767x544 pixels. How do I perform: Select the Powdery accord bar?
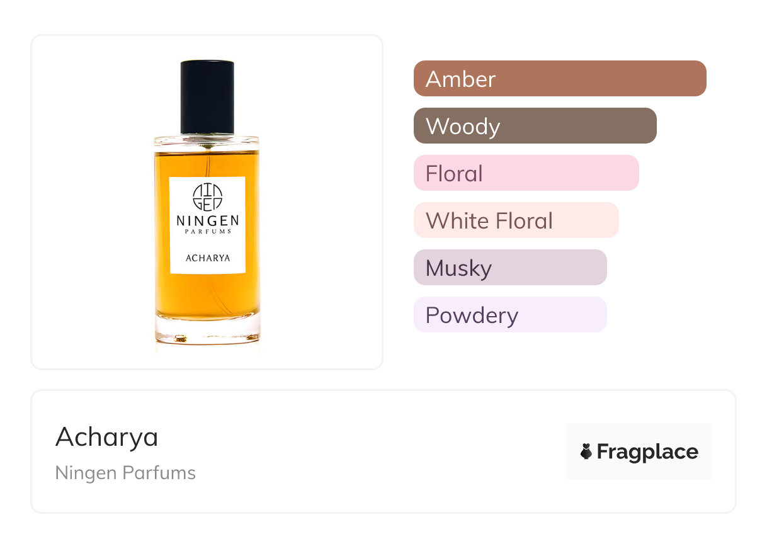pyautogui.click(x=510, y=315)
